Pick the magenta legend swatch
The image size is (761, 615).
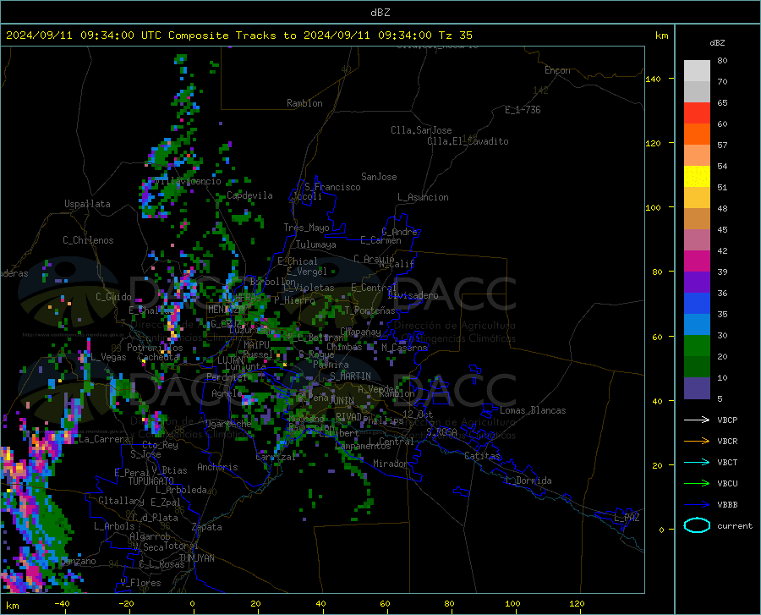[x=697, y=261]
